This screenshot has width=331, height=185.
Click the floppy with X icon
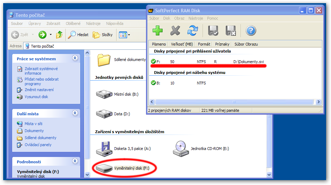coord(231,30)
